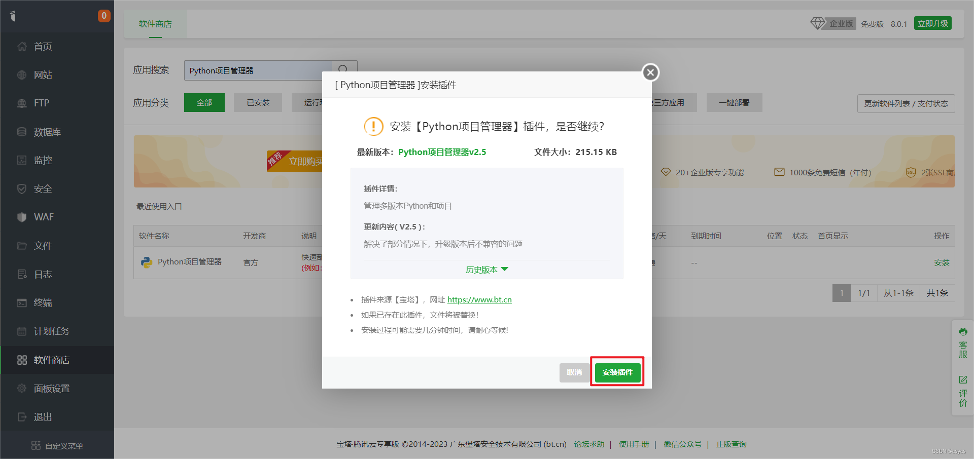Click the 微信公众号 footer link
Screen dimensions: 974x459
682,444
